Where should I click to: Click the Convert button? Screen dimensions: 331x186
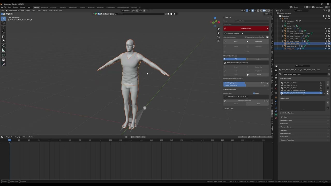pyautogui.click(x=258, y=75)
